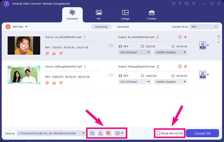Viewport: 224px width, 142px height.
Task: Click the Add Files label
Action: click(x=18, y=27)
